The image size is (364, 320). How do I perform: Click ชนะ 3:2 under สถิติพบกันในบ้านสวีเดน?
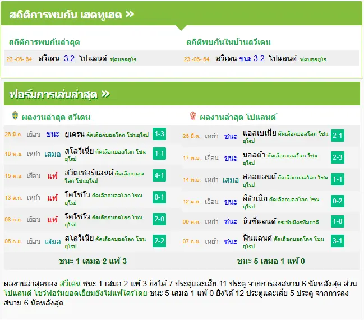(252, 58)
